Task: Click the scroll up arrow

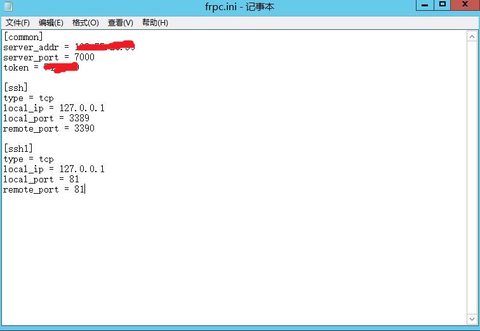Action: click(474, 35)
